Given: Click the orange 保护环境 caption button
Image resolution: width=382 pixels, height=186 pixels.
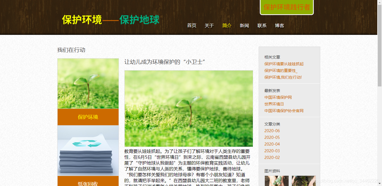Looking at the screenshot, I should point(88,117).
